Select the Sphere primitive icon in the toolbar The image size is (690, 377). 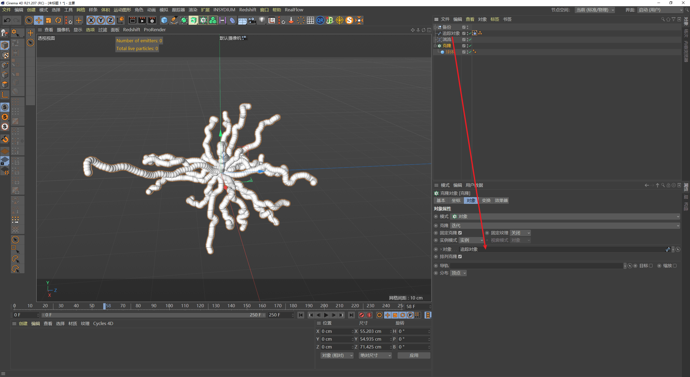pyautogui.click(x=164, y=20)
